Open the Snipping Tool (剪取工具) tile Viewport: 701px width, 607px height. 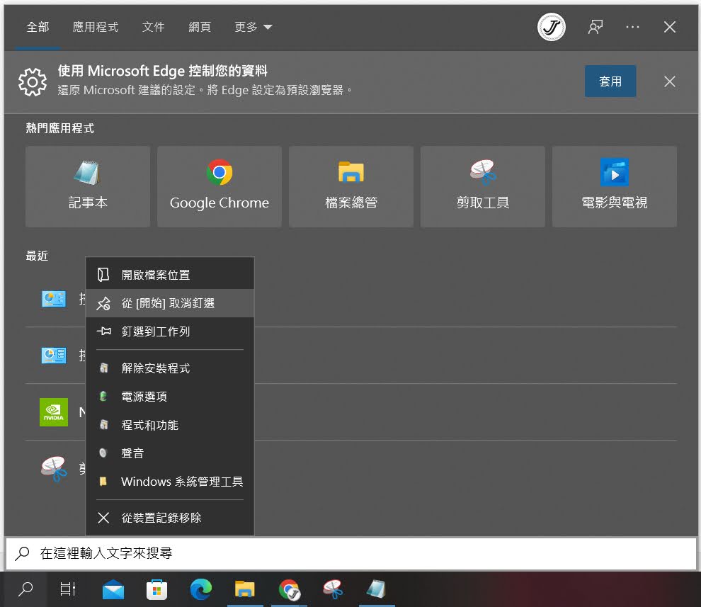[482, 186]
